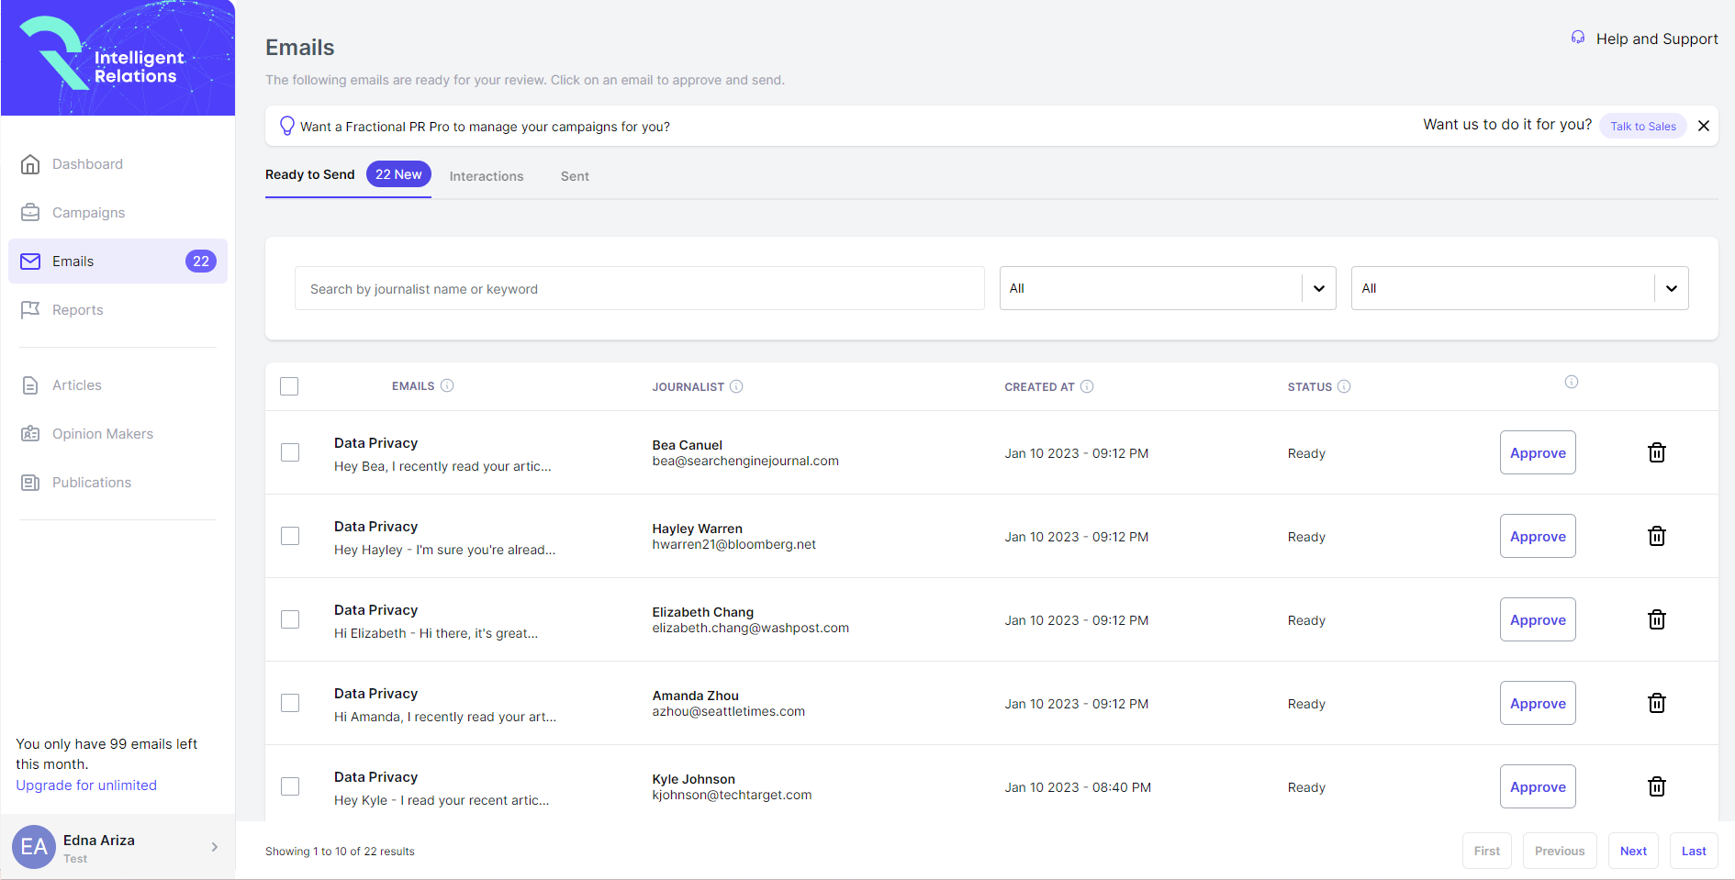Screen dimensions: 1735x880
Task: Tick the checkbox for Amanda Zhou's email
Action: coord(290,703)
